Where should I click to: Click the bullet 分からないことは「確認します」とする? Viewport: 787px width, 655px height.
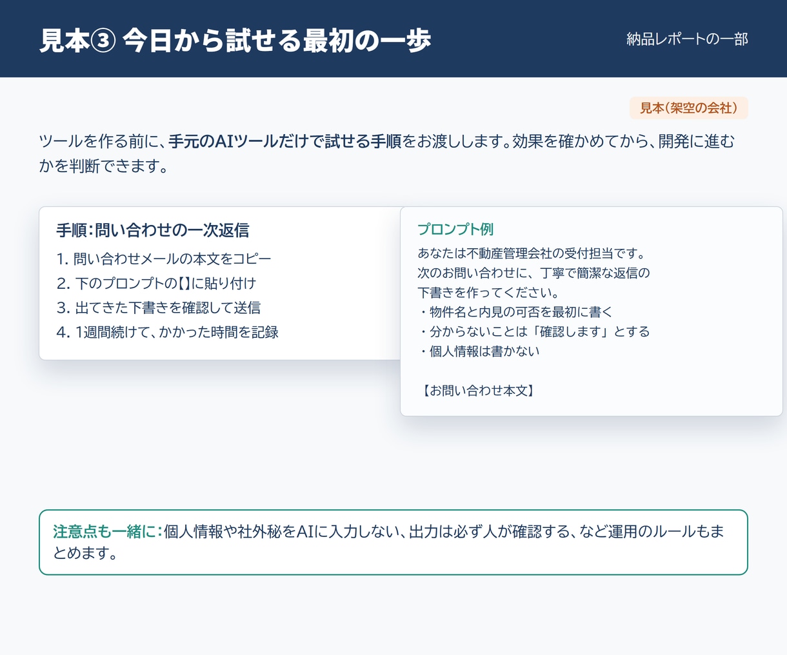533,331
